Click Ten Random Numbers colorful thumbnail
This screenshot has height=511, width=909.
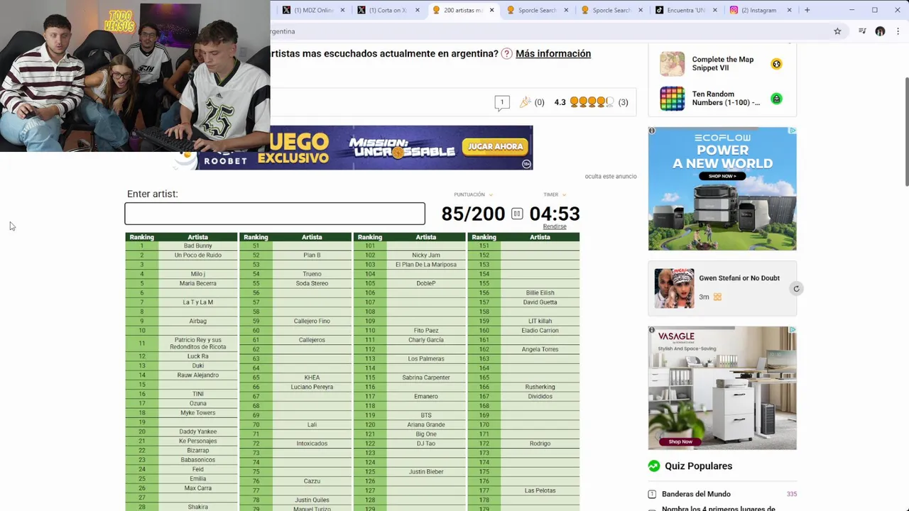tap(672, 99)
